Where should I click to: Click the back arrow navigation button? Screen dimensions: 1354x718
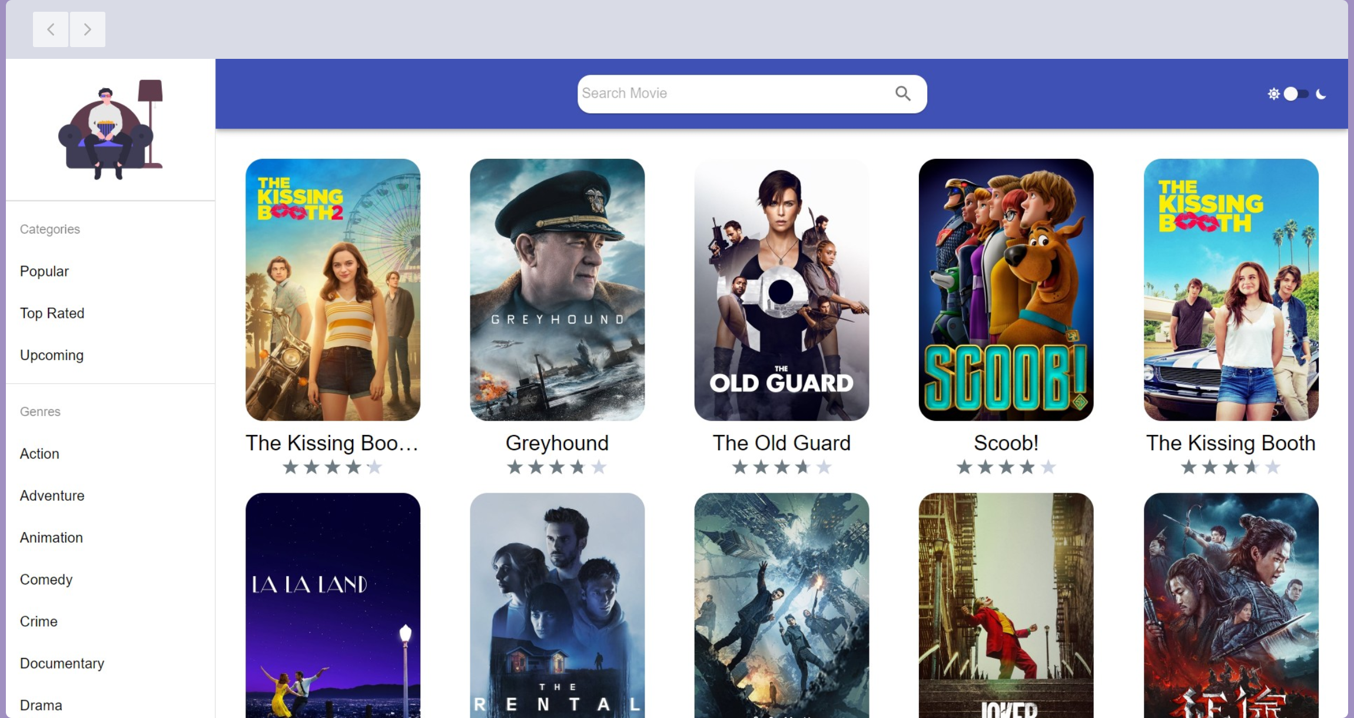(51, 29)
